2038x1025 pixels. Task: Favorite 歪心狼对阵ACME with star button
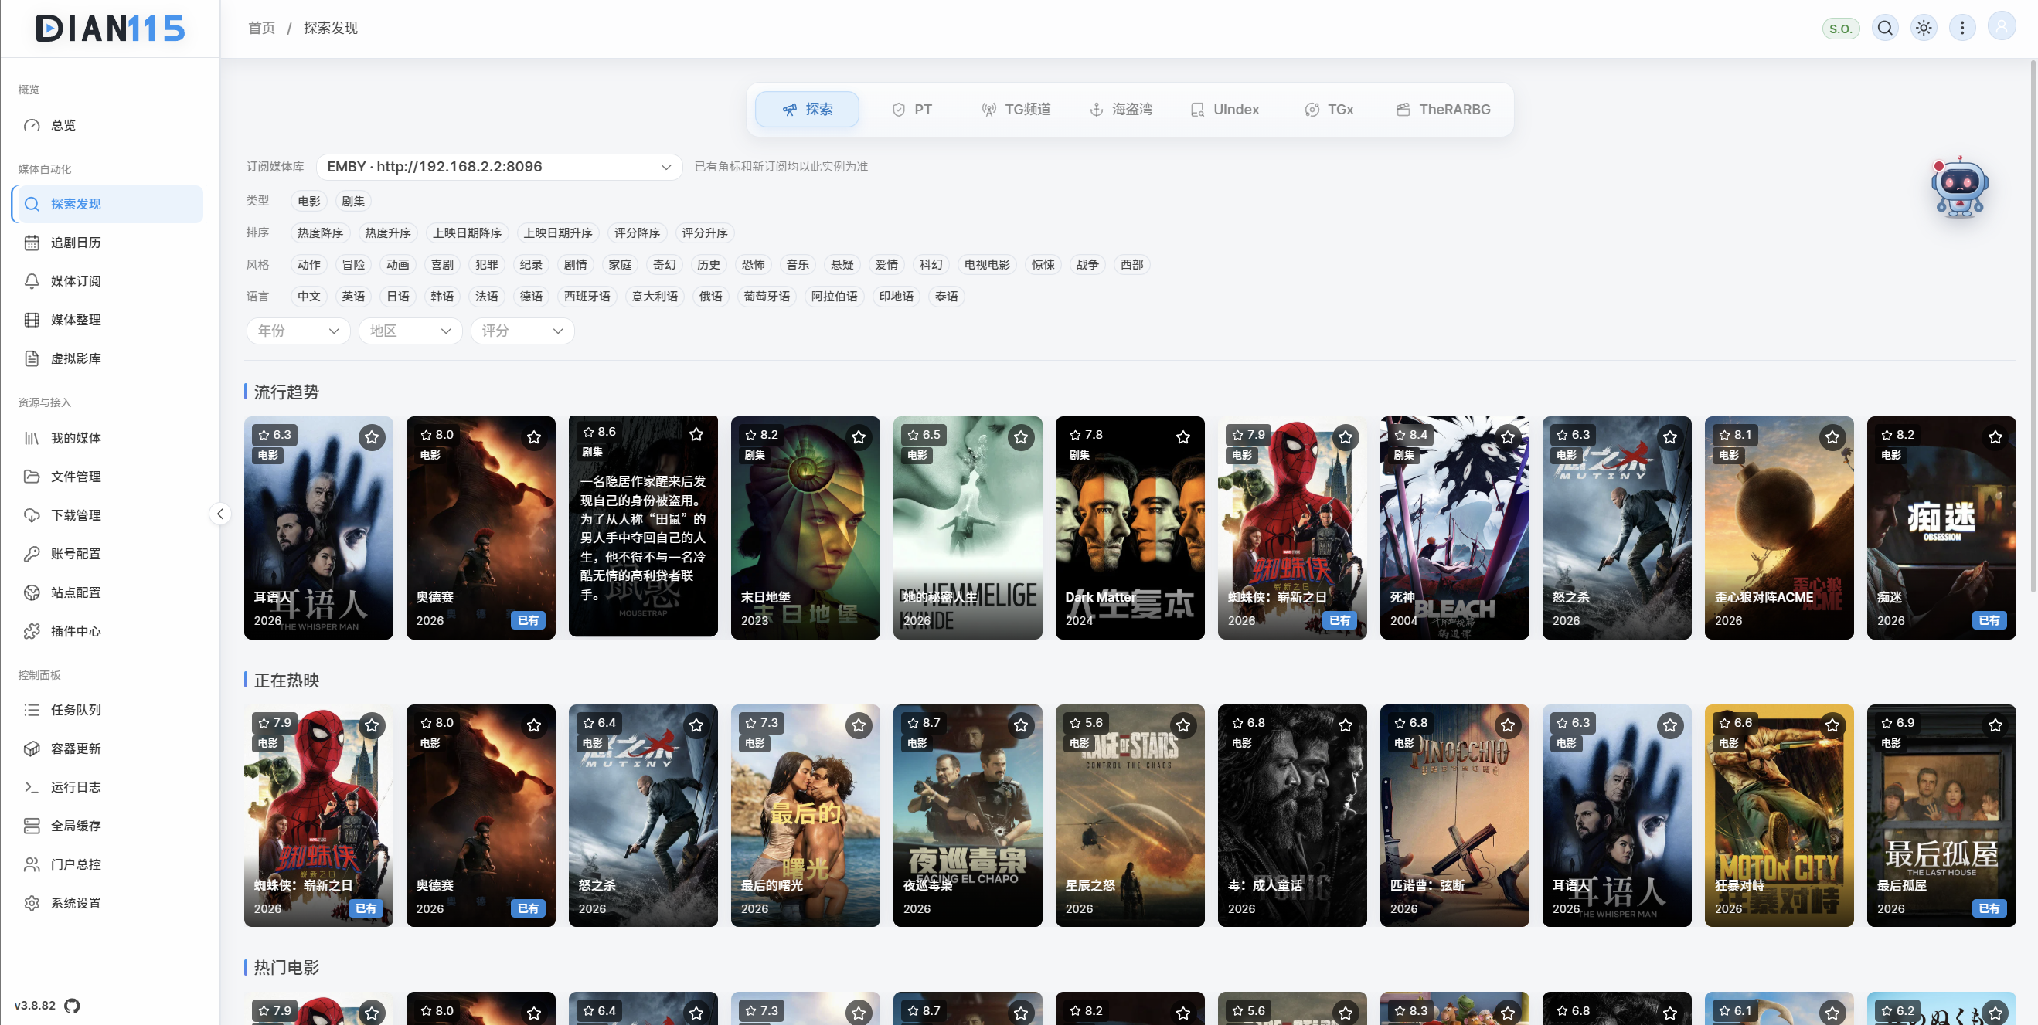coord(1832,437)
